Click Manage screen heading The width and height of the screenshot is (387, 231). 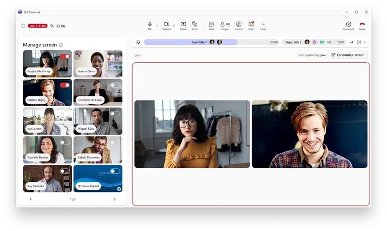point(40,45)
